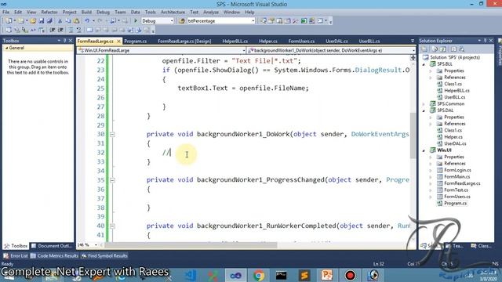The image size is (502, 282).
Task: Open the File menu
Action: [5, 13]
